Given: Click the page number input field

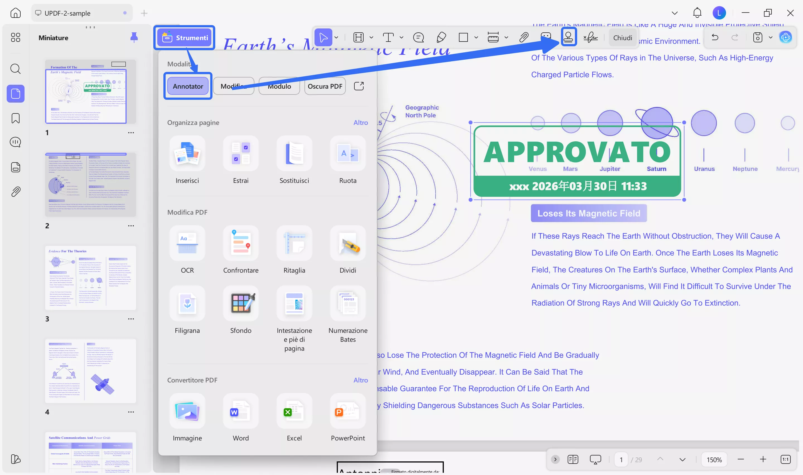Looking at the screenshot, I should click(621, 460).
